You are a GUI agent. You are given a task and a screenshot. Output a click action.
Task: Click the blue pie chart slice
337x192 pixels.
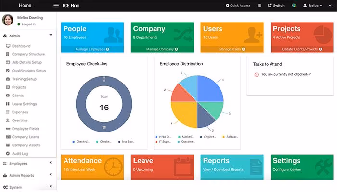pos(208,90)
